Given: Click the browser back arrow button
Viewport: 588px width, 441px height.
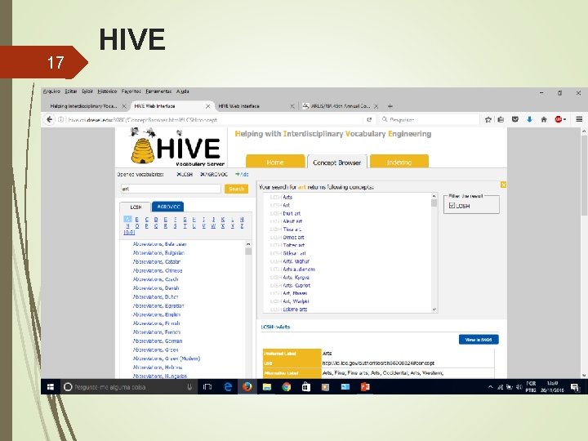Looking at the screenshot, I should [49, 119].
